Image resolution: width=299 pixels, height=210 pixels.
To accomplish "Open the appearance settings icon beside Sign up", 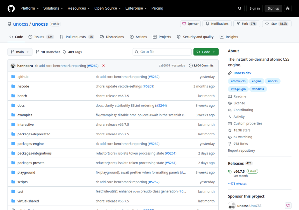I will [288, 8].
